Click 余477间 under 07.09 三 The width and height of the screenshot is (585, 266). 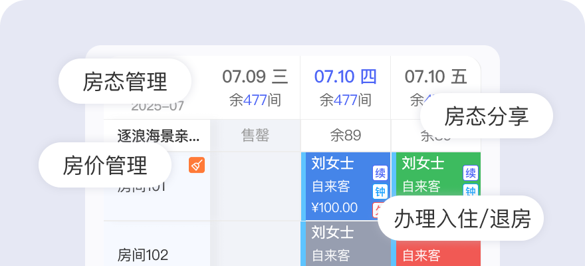[255, 100]
